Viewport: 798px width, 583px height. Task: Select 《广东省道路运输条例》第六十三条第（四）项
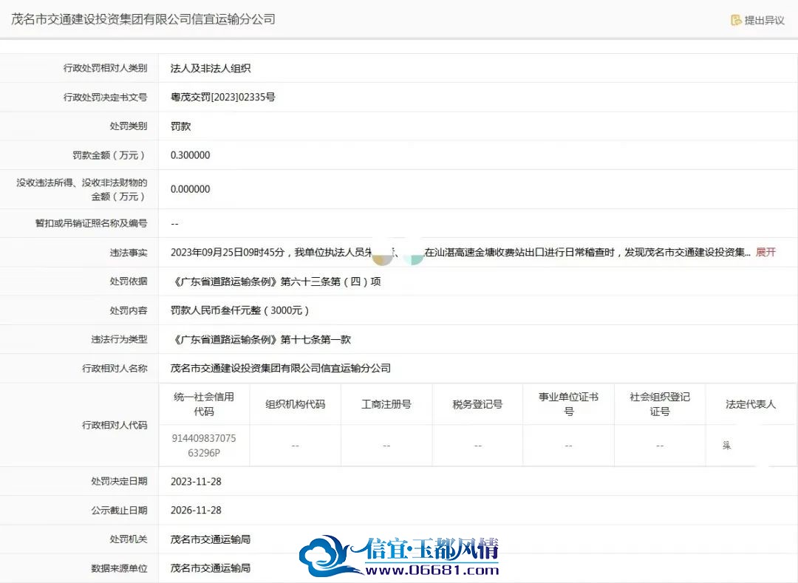point(276,282)
